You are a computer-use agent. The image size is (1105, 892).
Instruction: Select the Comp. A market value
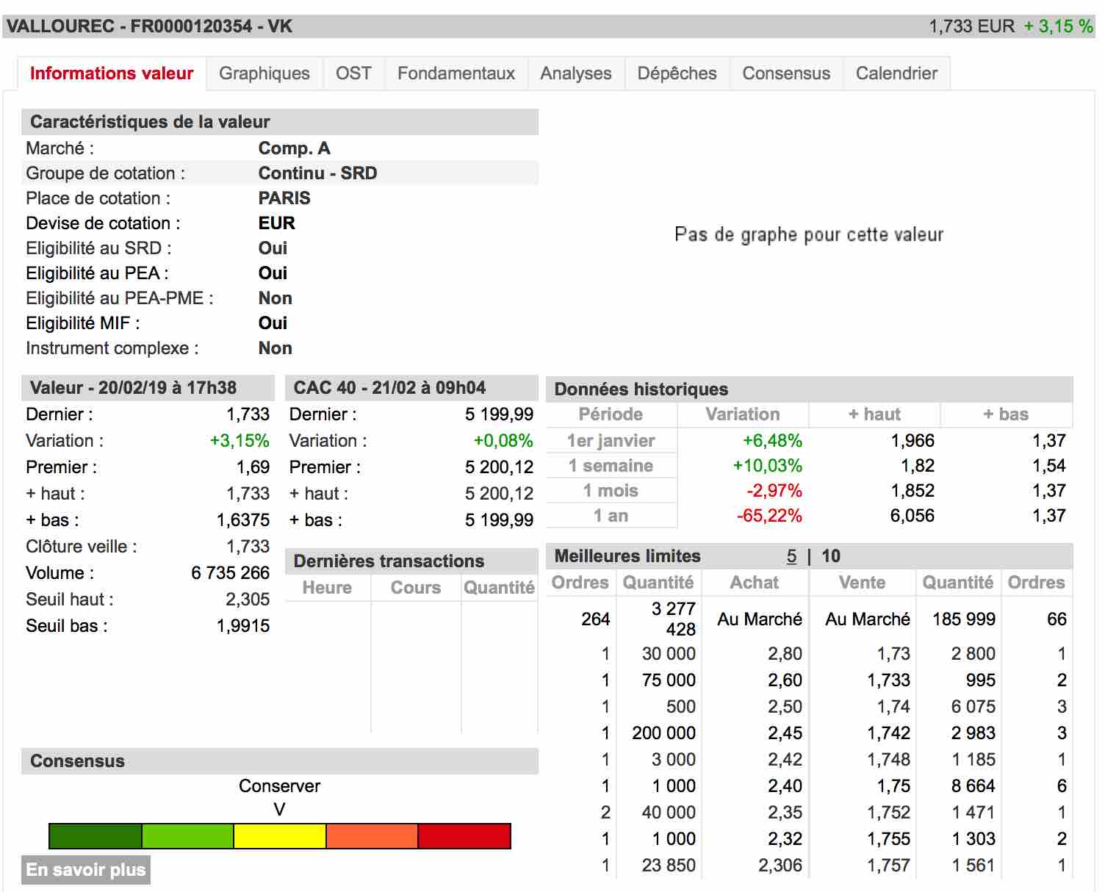click(294, 148)
